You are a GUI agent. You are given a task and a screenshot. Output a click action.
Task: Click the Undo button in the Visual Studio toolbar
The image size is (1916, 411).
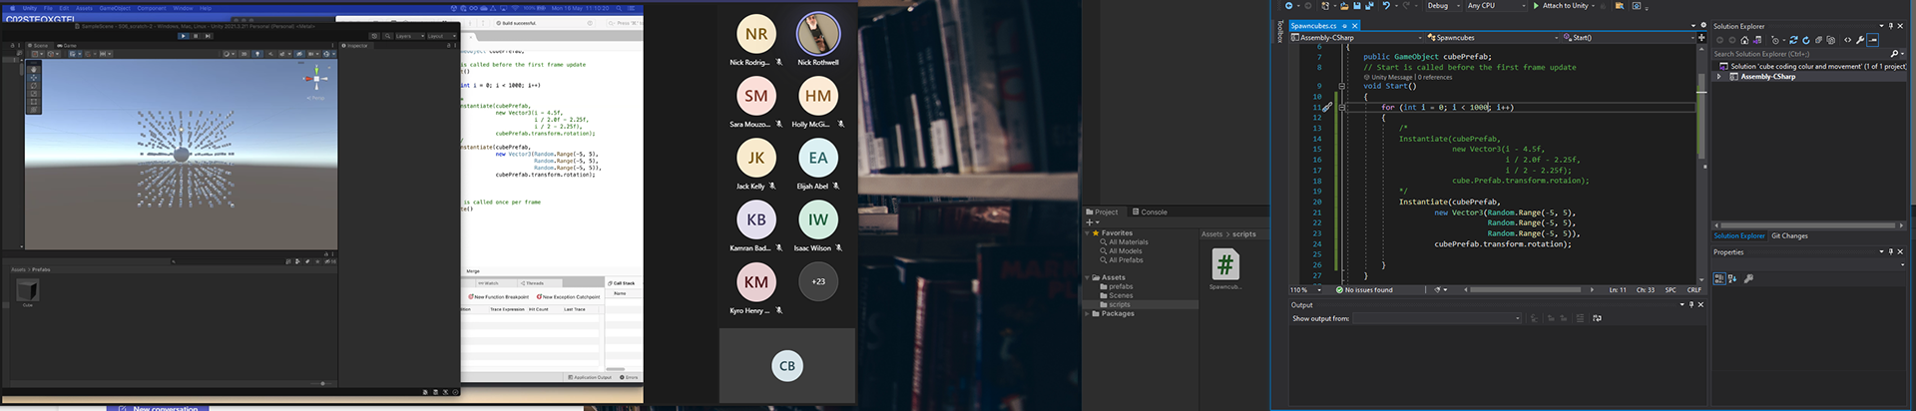click(x=1386, y=5)
